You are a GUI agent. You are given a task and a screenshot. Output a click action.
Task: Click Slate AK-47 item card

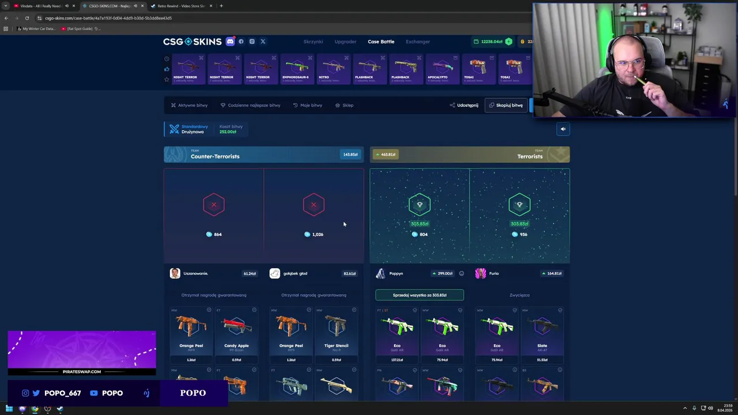point(542,335)
